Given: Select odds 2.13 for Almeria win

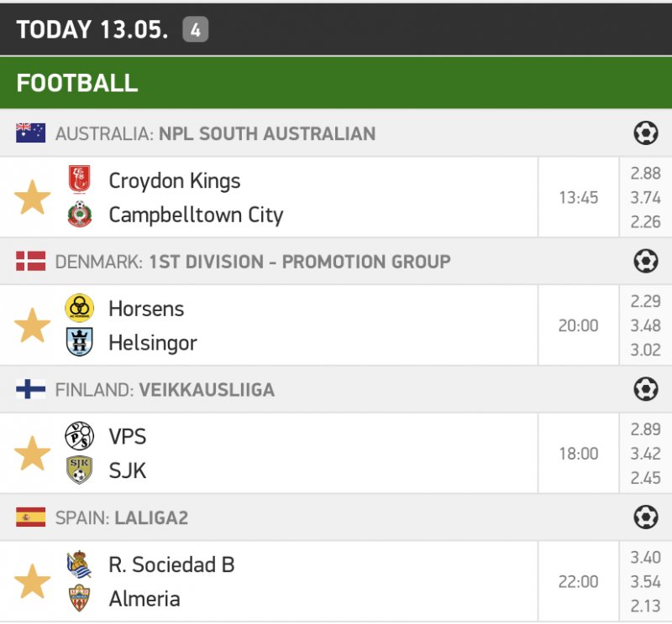Looking at the screenshot, I should (645, 606).
